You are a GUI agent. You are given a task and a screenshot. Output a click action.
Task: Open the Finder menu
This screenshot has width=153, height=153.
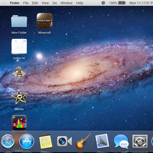coord(15,3)
